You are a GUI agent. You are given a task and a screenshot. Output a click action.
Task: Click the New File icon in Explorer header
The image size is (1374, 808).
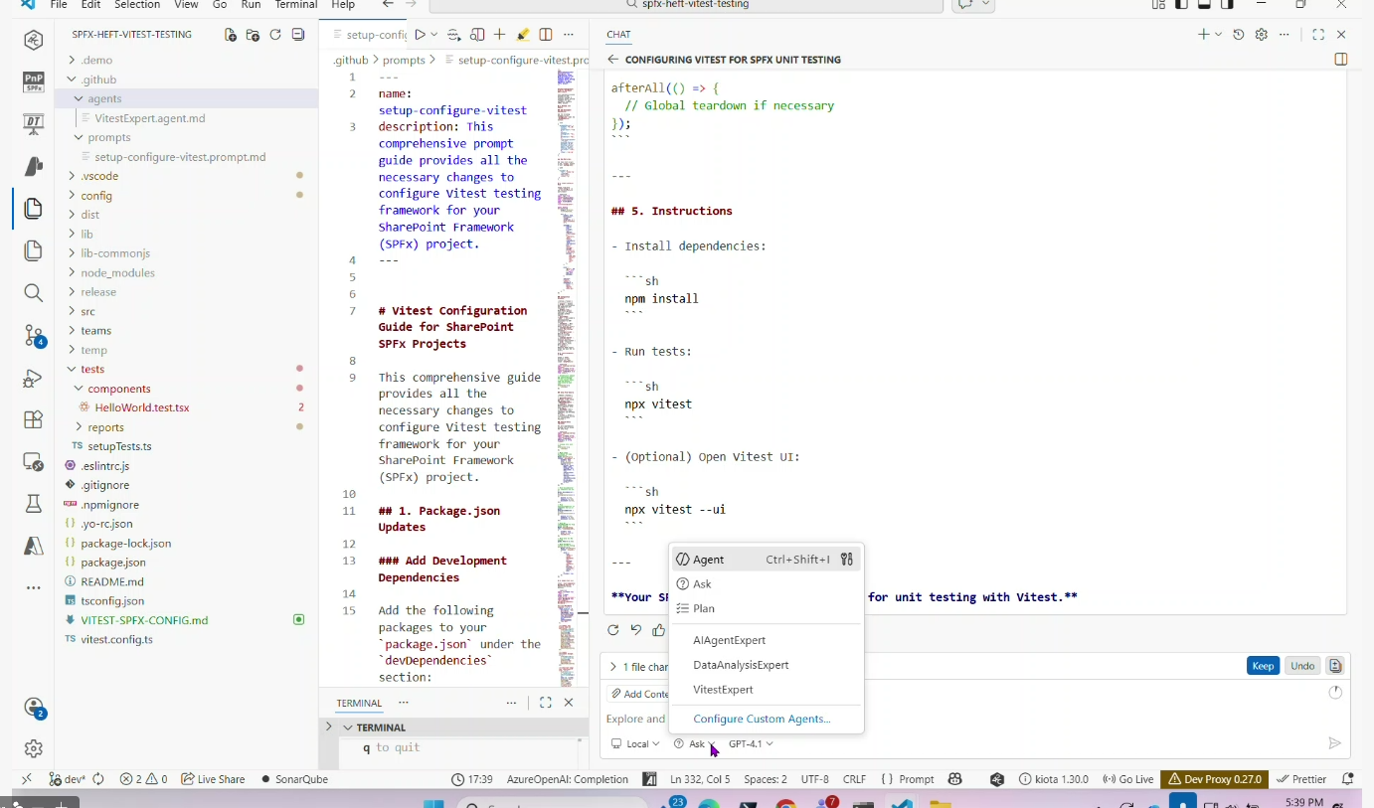click(x=231, y=35)
